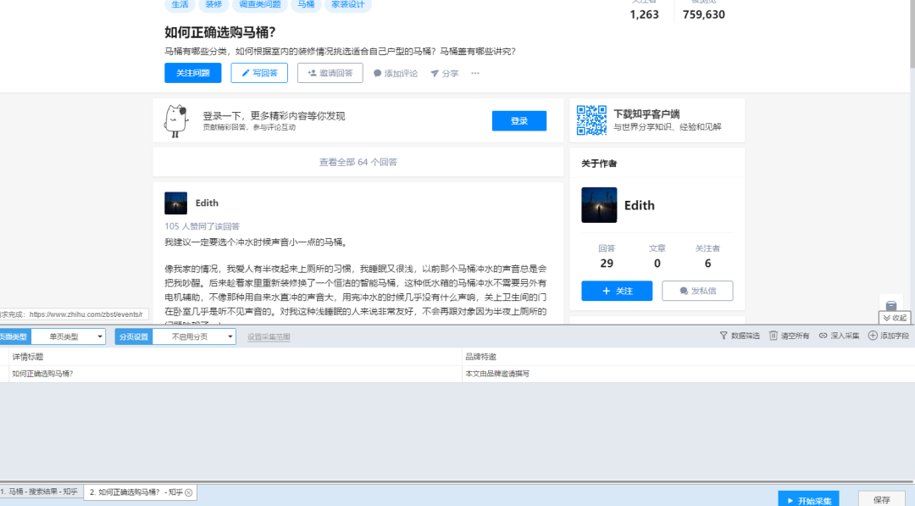Click the 深入采集 link icon
The height and width of the screenshot is (506, 915).
[x=823, y=336]
